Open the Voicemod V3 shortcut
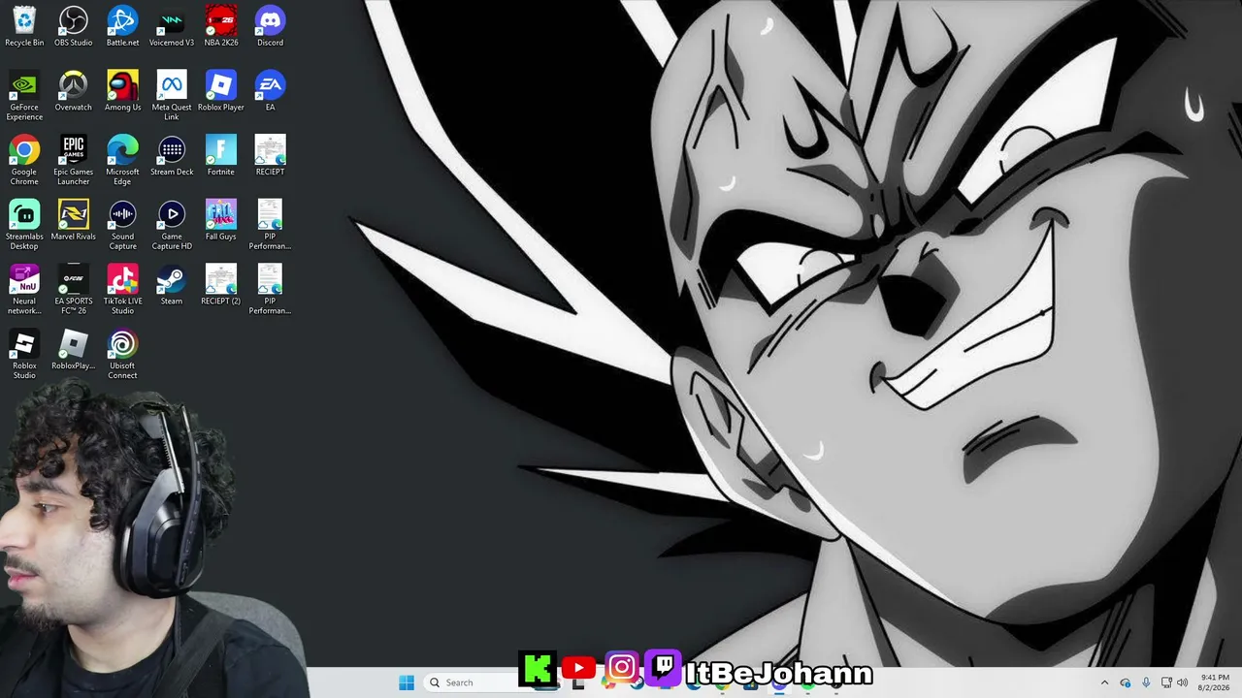This screenshot has width=1242, height=698. [172, 26]
